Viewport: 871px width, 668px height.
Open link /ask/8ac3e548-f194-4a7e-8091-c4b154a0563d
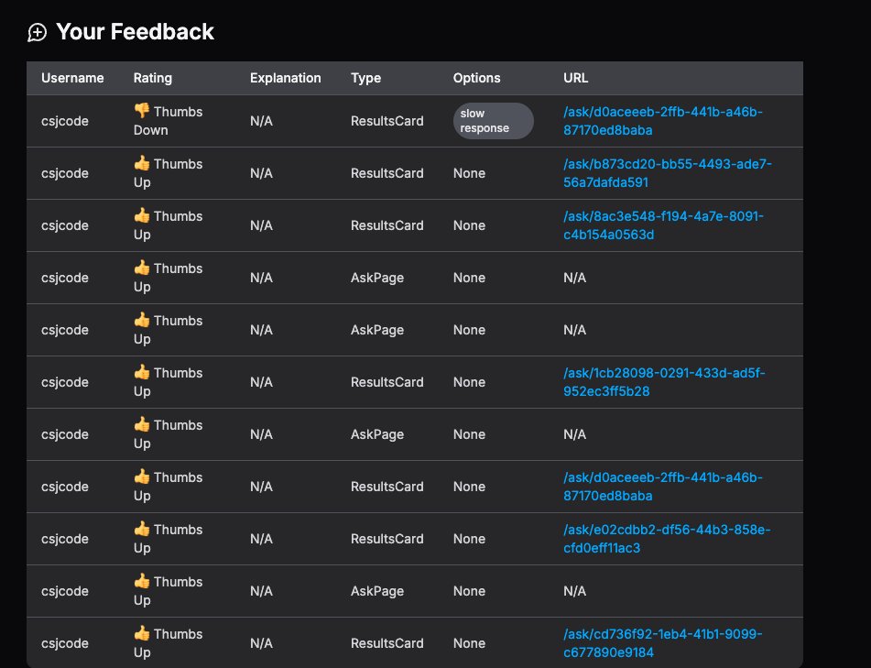[x=663, y=225]
